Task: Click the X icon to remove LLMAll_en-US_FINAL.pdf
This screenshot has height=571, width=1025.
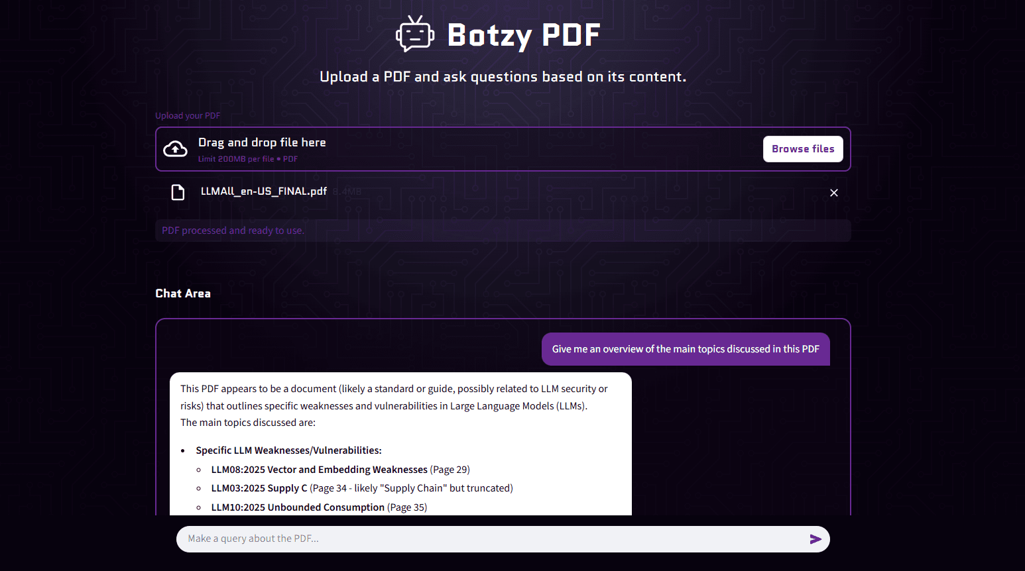Action: point(833,192)
